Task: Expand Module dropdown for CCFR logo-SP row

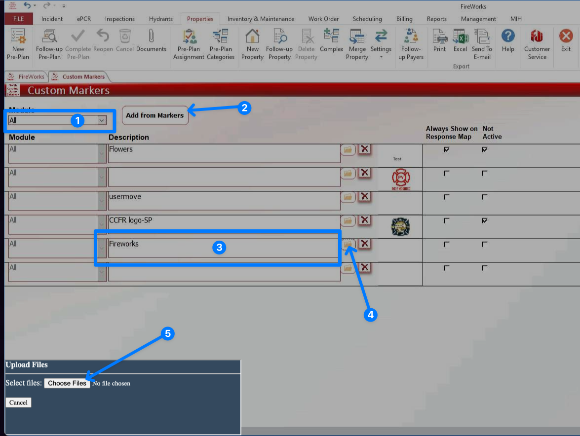Action: click(102, 224)
